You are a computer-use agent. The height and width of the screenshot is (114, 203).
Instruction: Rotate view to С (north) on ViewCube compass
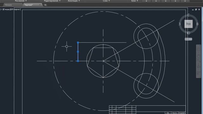tap(188, 15)
